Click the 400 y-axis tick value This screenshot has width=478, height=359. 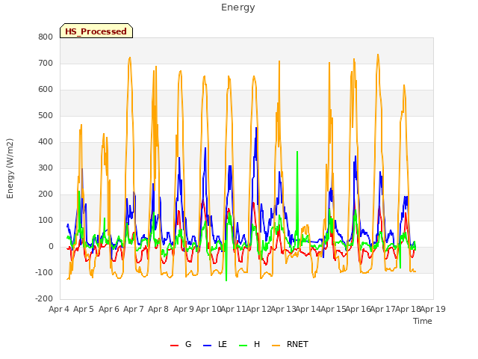(46, 141)
